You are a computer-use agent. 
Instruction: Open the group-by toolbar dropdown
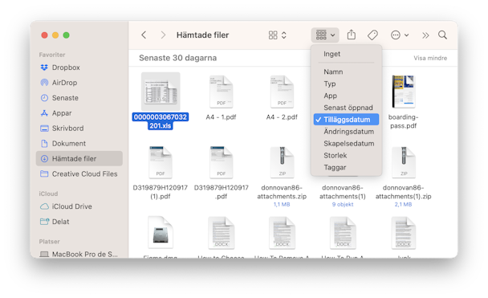click(325, 35)
